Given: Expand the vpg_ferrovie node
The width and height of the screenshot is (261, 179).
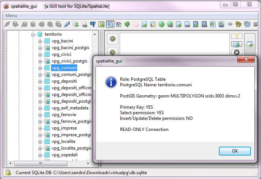Looking at the screenshot, I should pyautogui.click(x=40, y=115).
